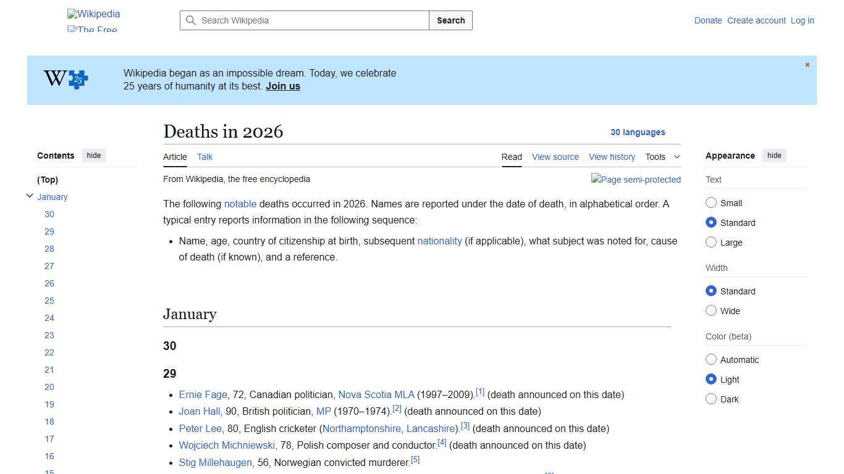
Task: Click the magnifying glass in the search bar
Action: [192, 20]
